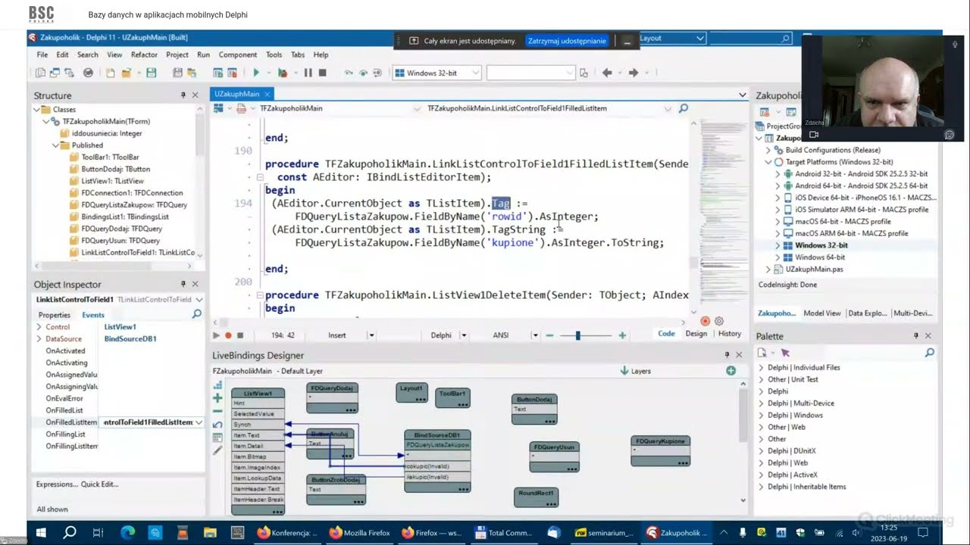
Task: Expand the Delphi | Multi-Device palette category
Action: 762,403
